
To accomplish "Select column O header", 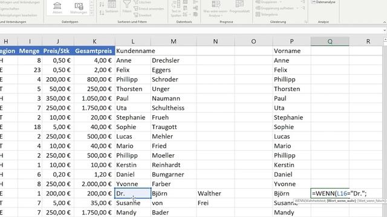I will click(253, 42).
